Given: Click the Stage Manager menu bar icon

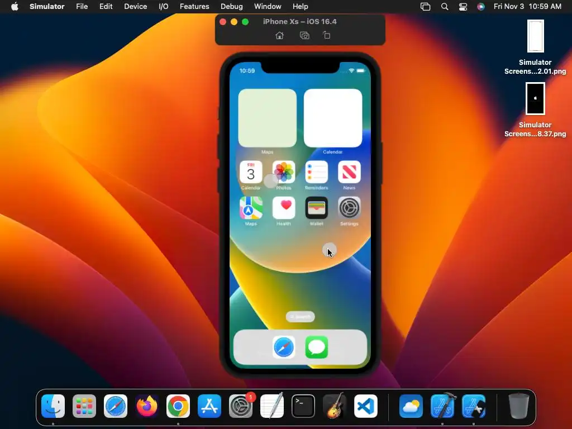Looking at the screenshot, I should pos(425,7).
